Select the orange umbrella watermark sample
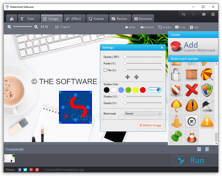Viewport: 222px width, 176px height. [x=176, y=106]
